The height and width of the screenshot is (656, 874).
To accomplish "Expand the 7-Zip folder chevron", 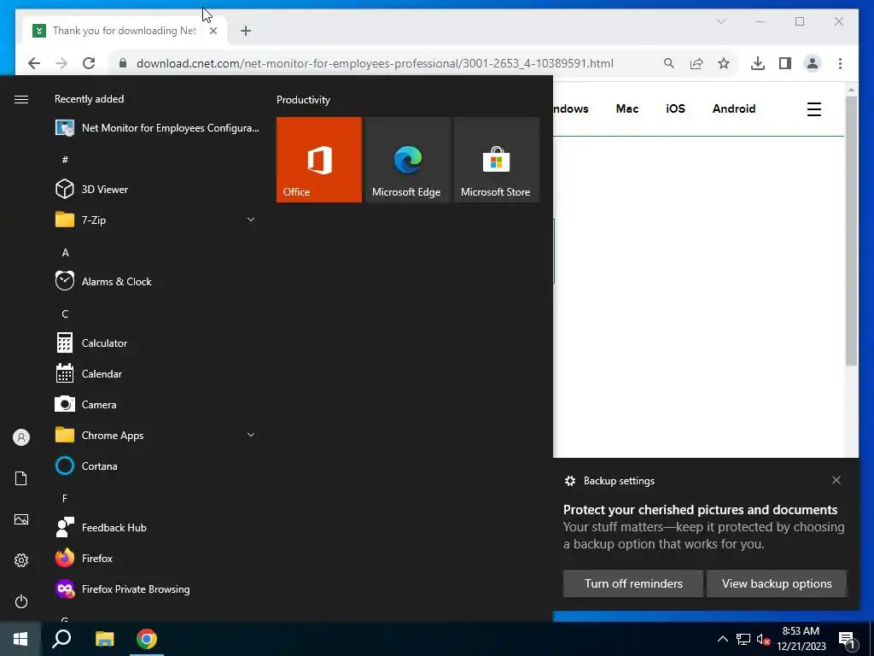I will click(251, 220).
